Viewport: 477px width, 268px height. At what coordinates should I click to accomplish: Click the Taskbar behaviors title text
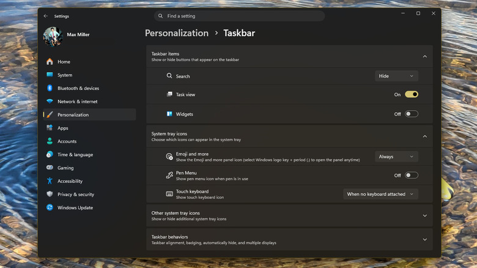(x=169, y=237)
